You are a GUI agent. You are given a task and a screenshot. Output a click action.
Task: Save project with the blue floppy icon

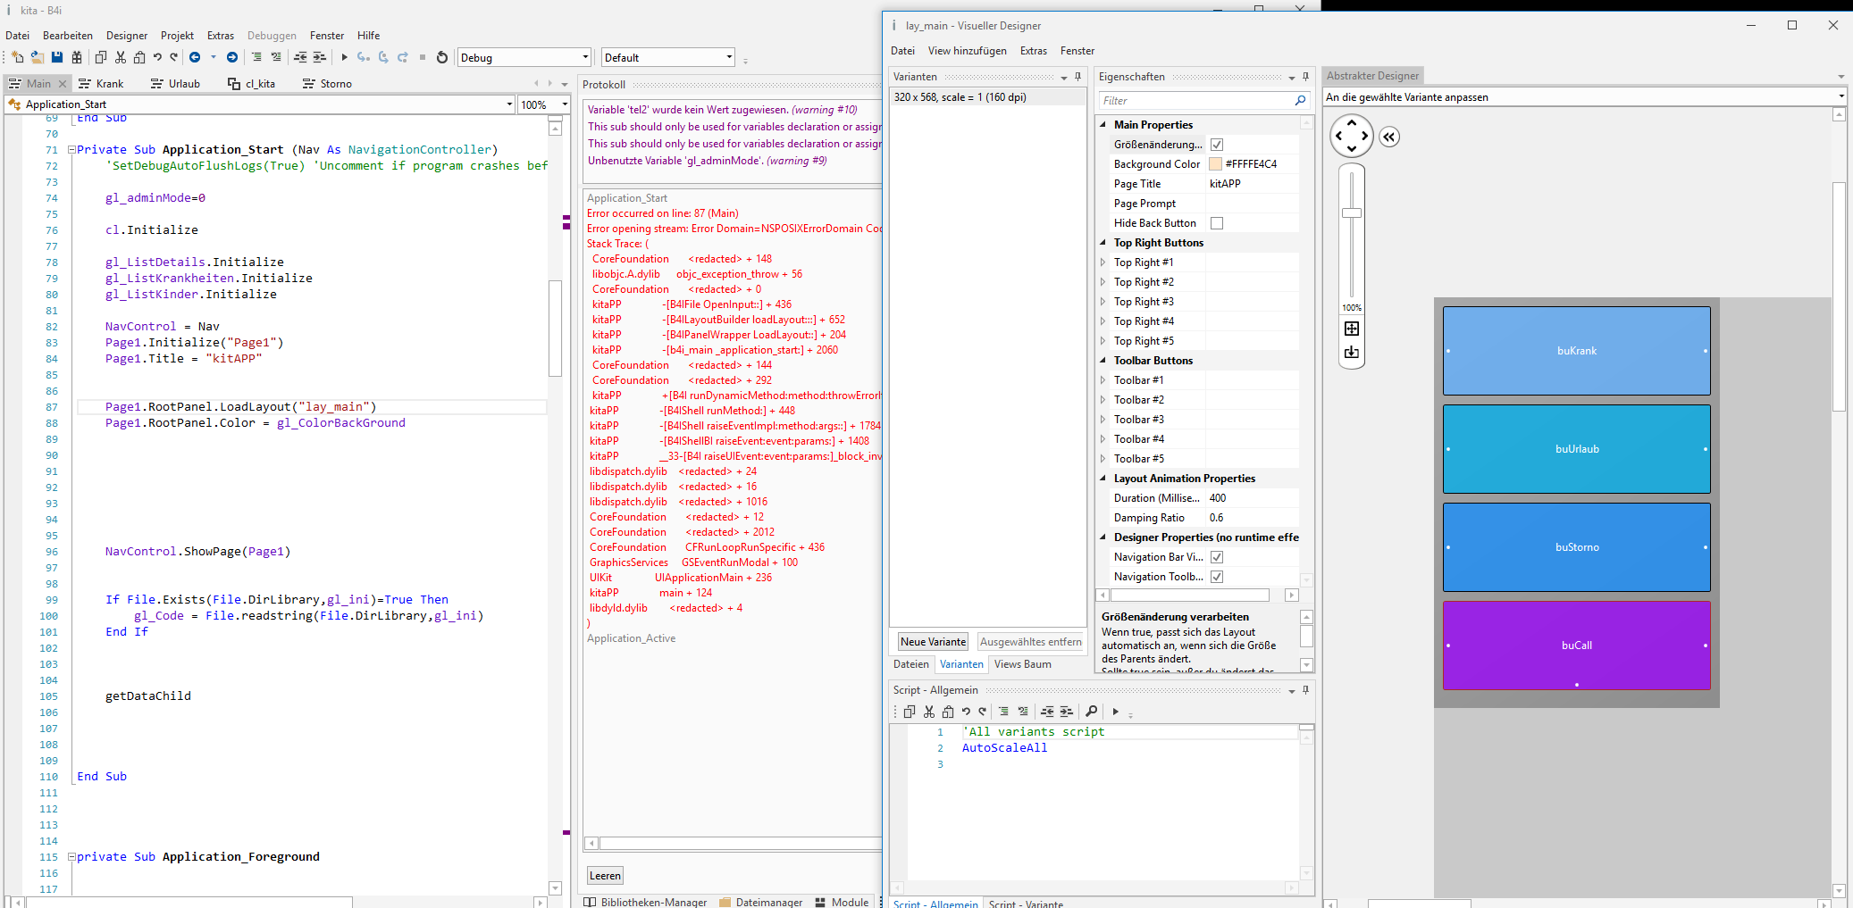point(56,57)
